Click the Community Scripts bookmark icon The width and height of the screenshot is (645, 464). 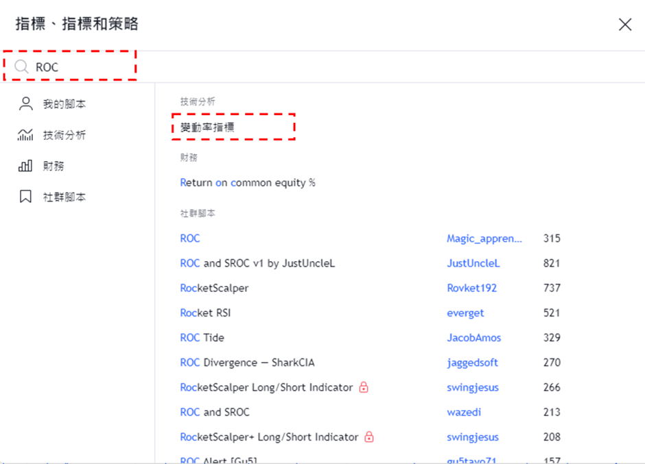click(25, 197)
